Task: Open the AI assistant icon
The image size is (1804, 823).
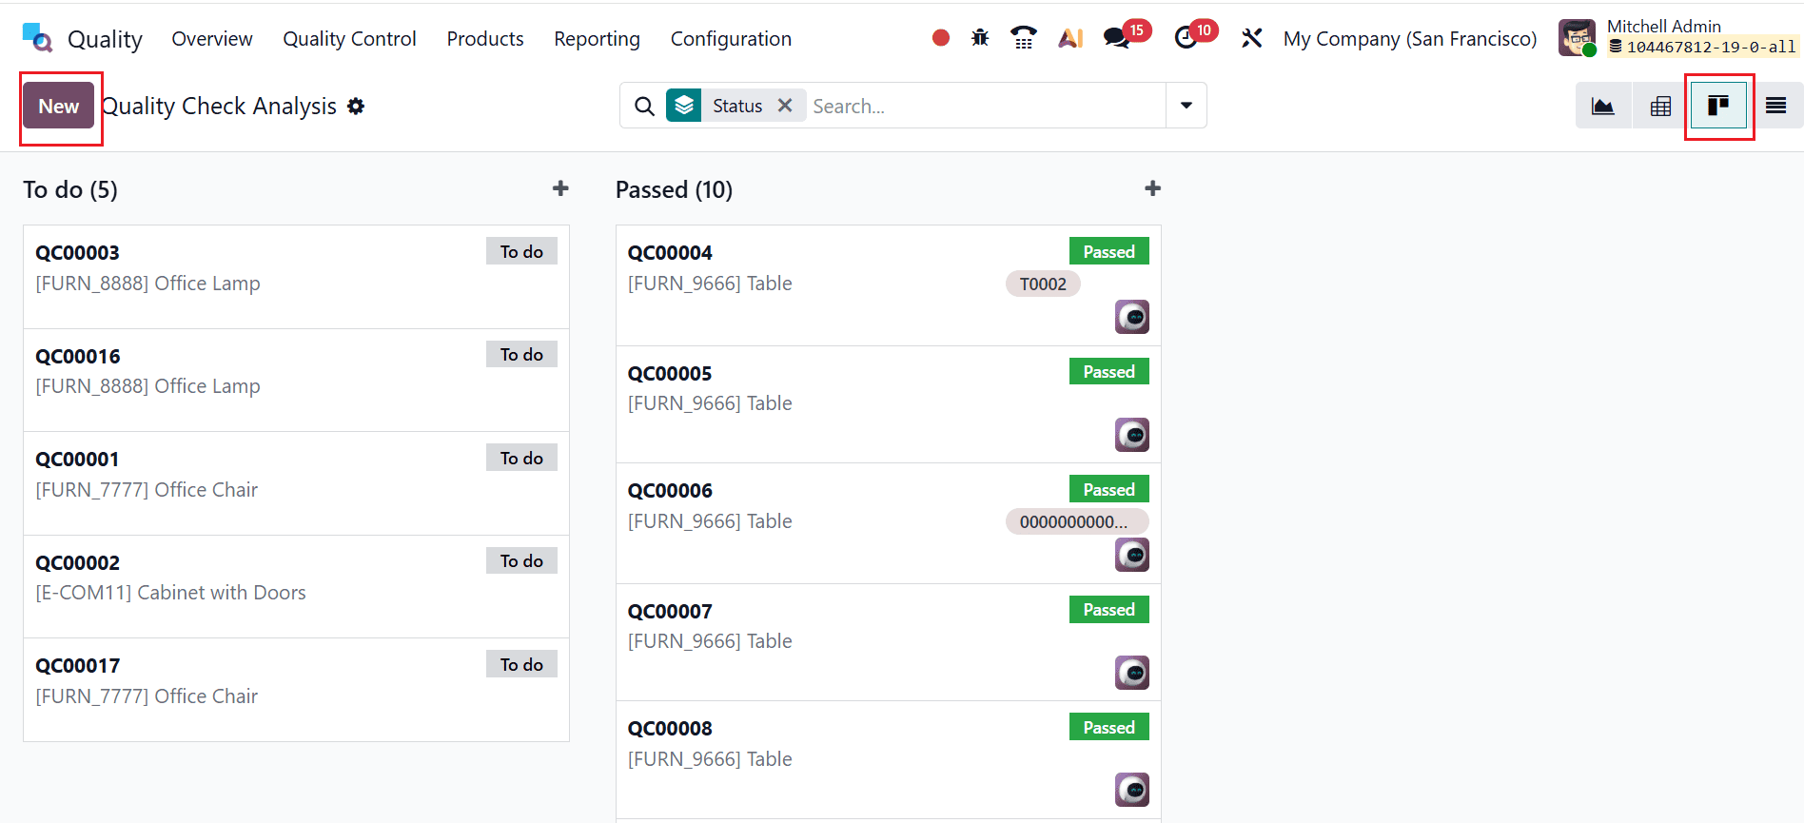Action: pyautogui.click(x=1070, y=37)
